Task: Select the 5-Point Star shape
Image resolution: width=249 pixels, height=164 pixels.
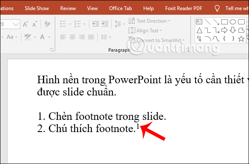Action: pos(241,39)
